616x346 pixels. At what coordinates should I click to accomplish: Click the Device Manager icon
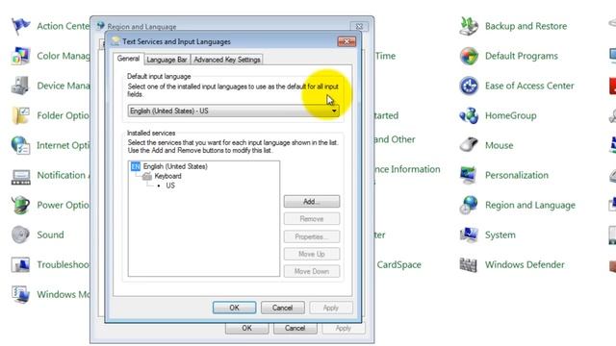click(20, 86)
